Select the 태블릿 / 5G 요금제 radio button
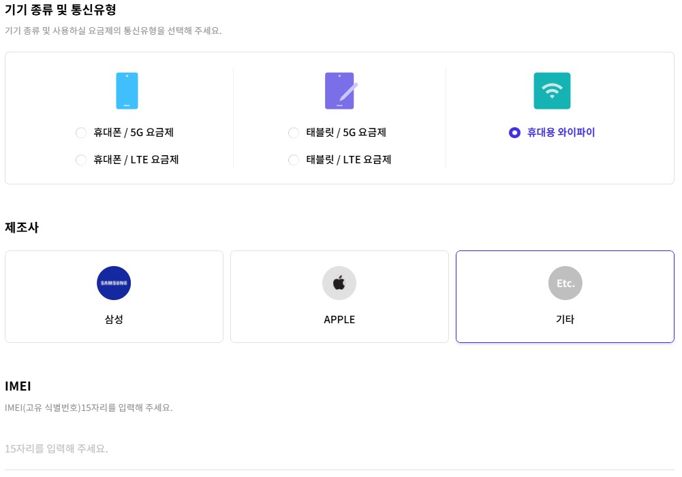682x477 pixels. click(294, 133)
